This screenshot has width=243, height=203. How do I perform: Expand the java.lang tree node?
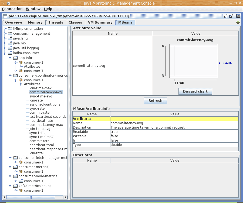point(5,38)
